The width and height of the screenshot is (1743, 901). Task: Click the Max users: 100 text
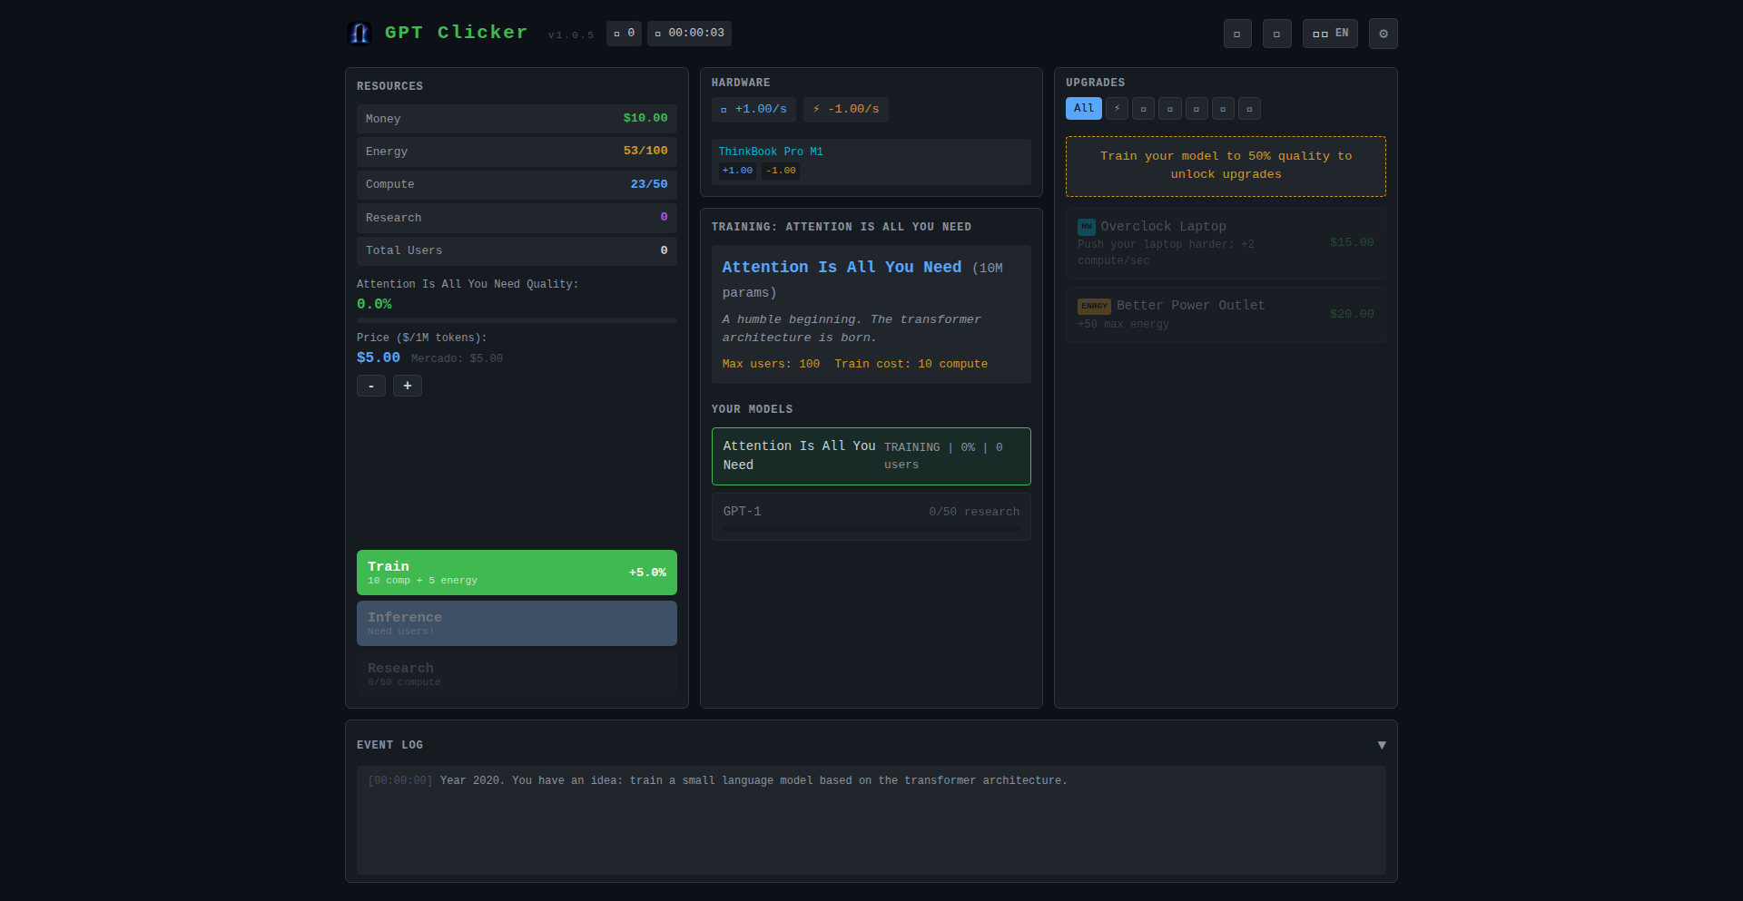coord(771,364)
